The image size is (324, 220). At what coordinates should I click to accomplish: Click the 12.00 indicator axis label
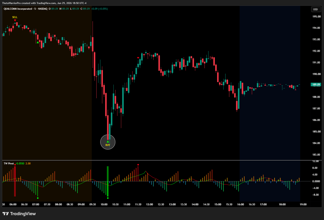[316, 161]
